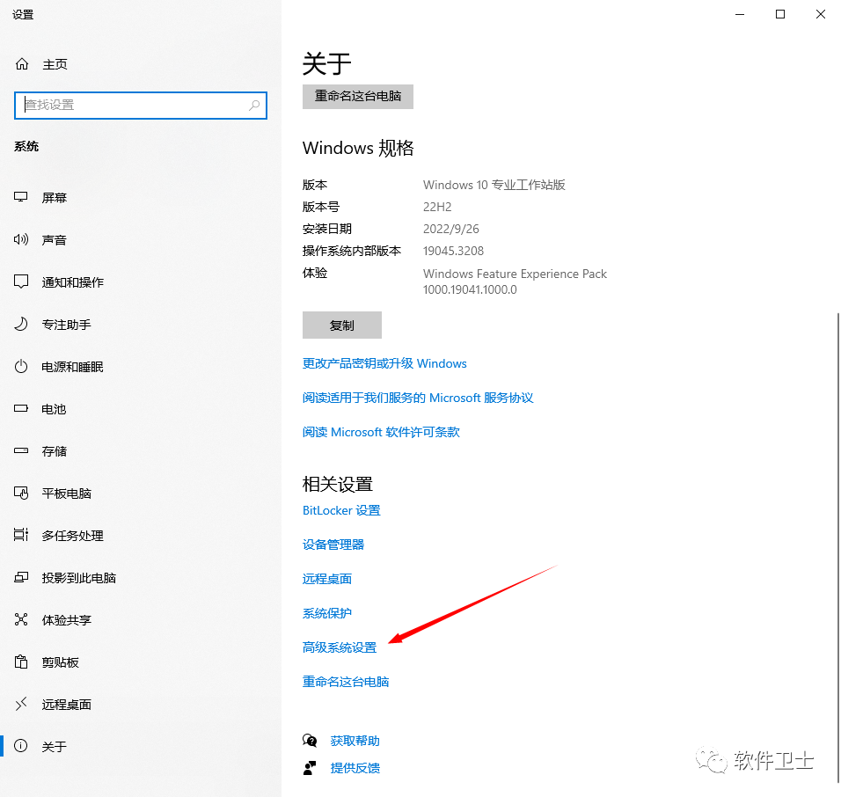Click the Multitasking icon
This screenshot has height=797, width=841.
coord(21,535)
